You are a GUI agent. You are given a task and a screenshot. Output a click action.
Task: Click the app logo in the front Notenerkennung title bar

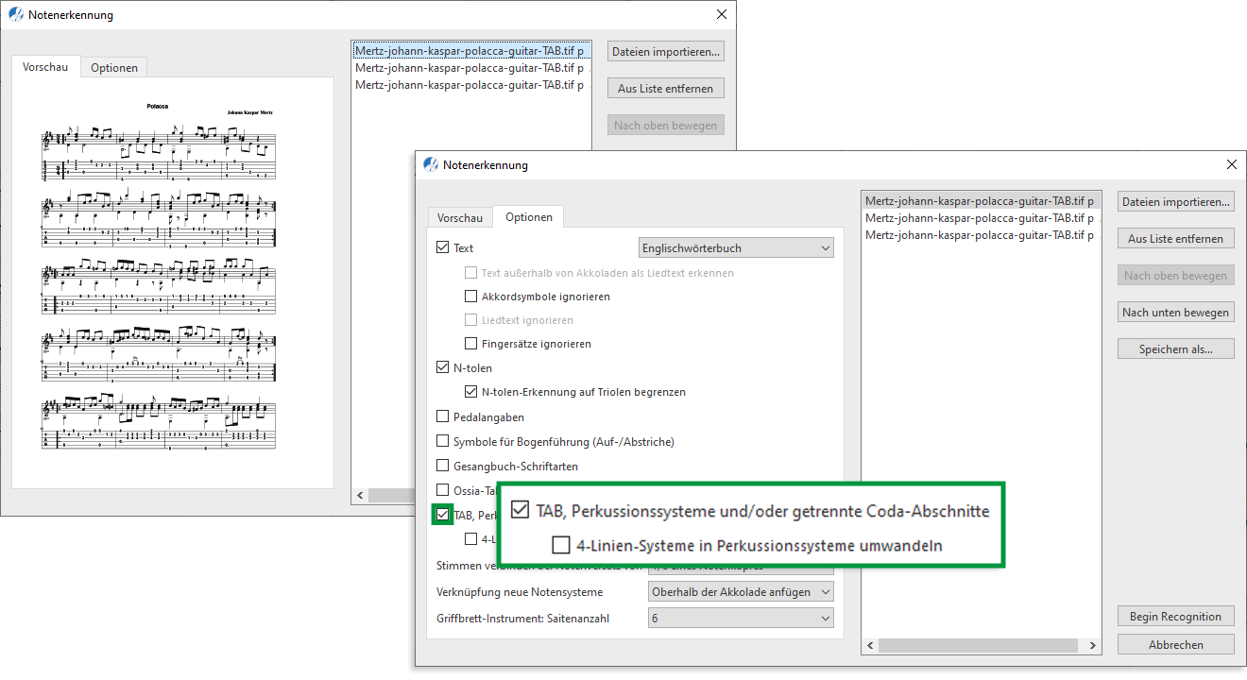[431, 164]
